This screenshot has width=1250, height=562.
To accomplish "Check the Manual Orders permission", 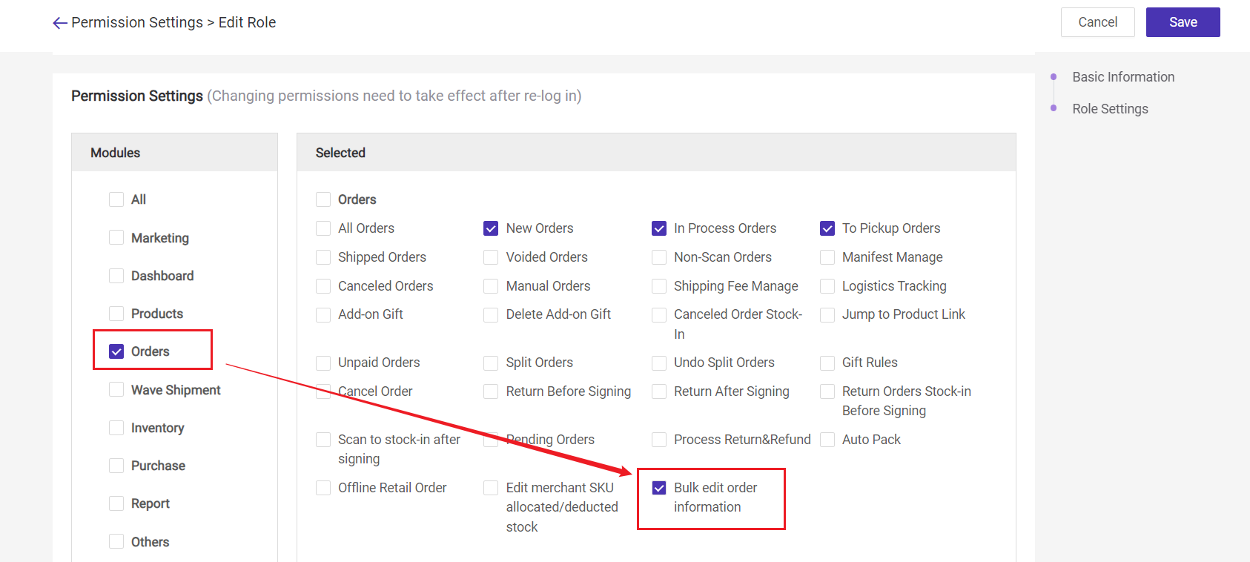I will (491, 286).
